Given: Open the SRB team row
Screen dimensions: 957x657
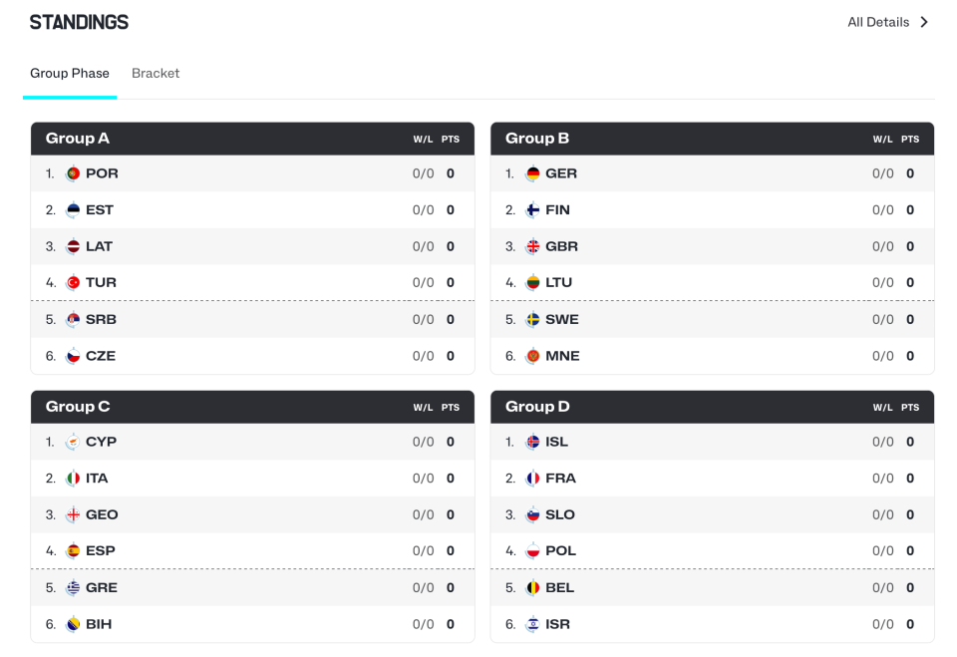Looking at the screenshot, I should pos(252,319).
